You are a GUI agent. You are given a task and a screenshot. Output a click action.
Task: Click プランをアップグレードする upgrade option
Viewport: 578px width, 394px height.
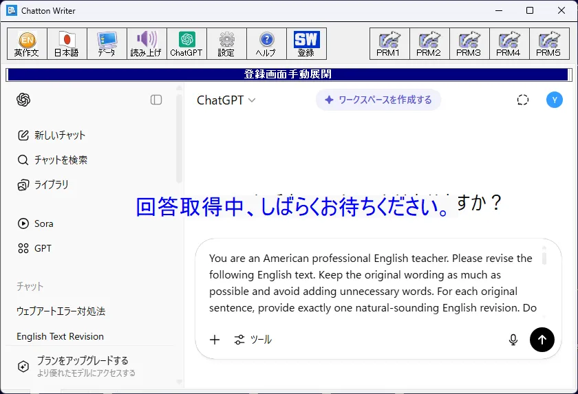tap(76, 366)
